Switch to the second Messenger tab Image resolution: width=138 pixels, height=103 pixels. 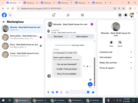(x=30, y=3)
